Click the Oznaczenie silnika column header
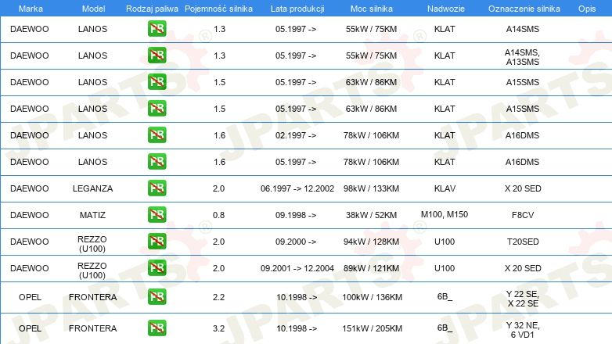This screenshot has width=612, height=344. pyautogui.click(x=524, y=9)
